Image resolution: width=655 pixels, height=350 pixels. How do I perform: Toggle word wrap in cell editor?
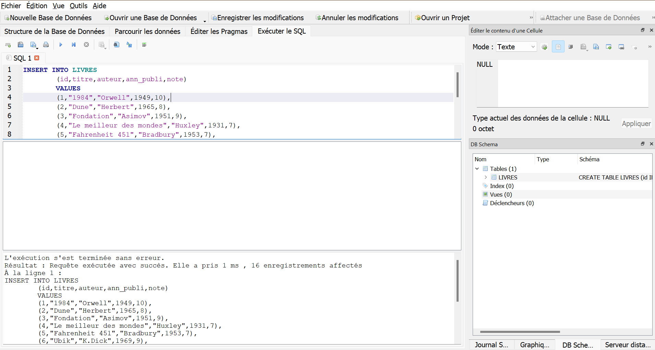coord(571,47)
